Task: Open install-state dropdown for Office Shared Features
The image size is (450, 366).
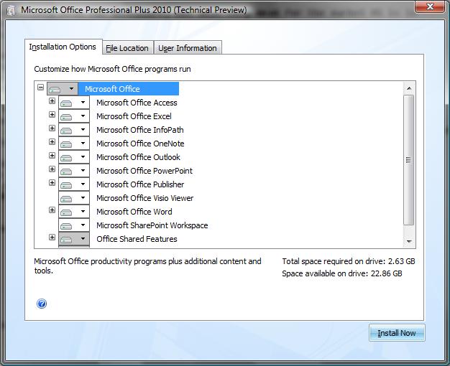Action: 74,239
